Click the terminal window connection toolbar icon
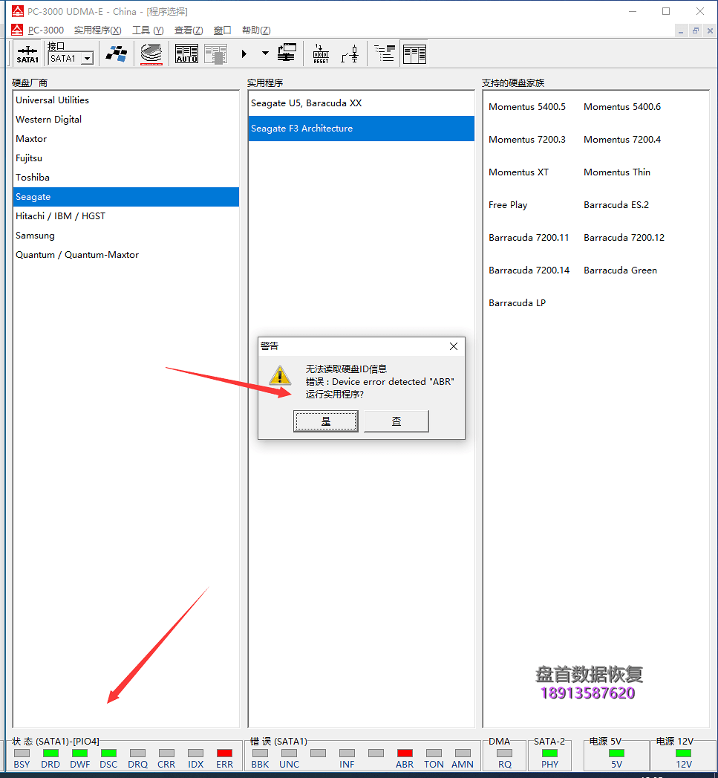This screenshot has width=718, height=778. click(x=287, y=53)
